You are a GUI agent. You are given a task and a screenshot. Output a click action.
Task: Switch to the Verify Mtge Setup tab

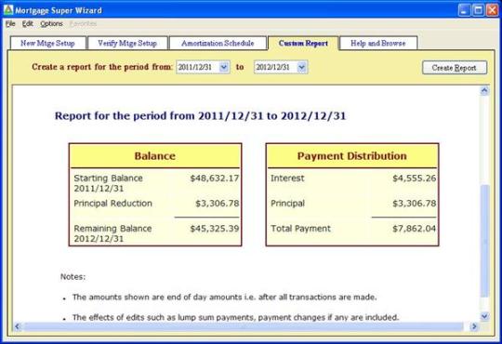point(127,44)
